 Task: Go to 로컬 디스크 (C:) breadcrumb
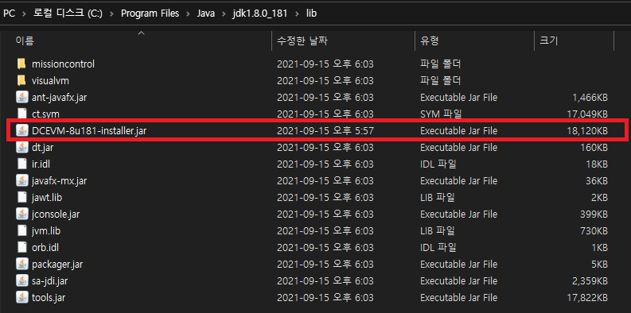[x=68, y=14]
